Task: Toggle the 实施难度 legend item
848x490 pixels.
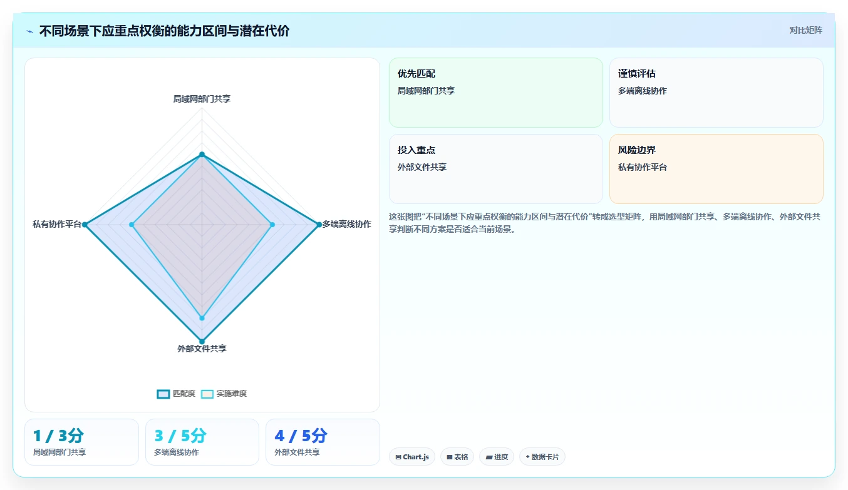Action: point(224,394)
